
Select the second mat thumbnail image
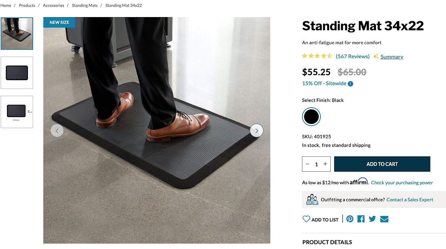[x=17, y=73]
